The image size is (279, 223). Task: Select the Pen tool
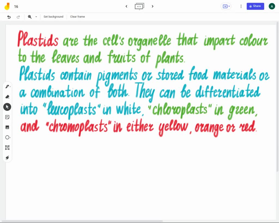click(x=7, y=86)
